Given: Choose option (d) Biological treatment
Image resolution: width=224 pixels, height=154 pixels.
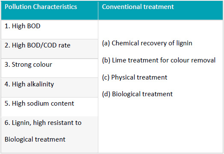Looking at the screenshot, I should [x=137, y=94].
